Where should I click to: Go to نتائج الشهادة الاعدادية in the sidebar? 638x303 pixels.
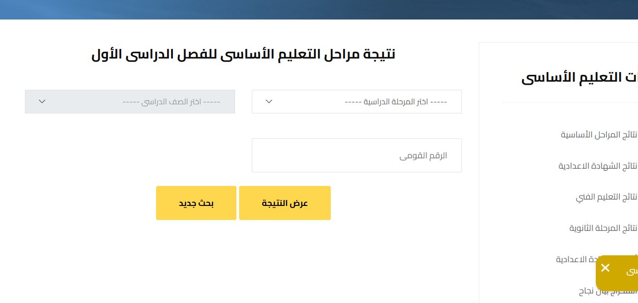(x=598, y=166)
